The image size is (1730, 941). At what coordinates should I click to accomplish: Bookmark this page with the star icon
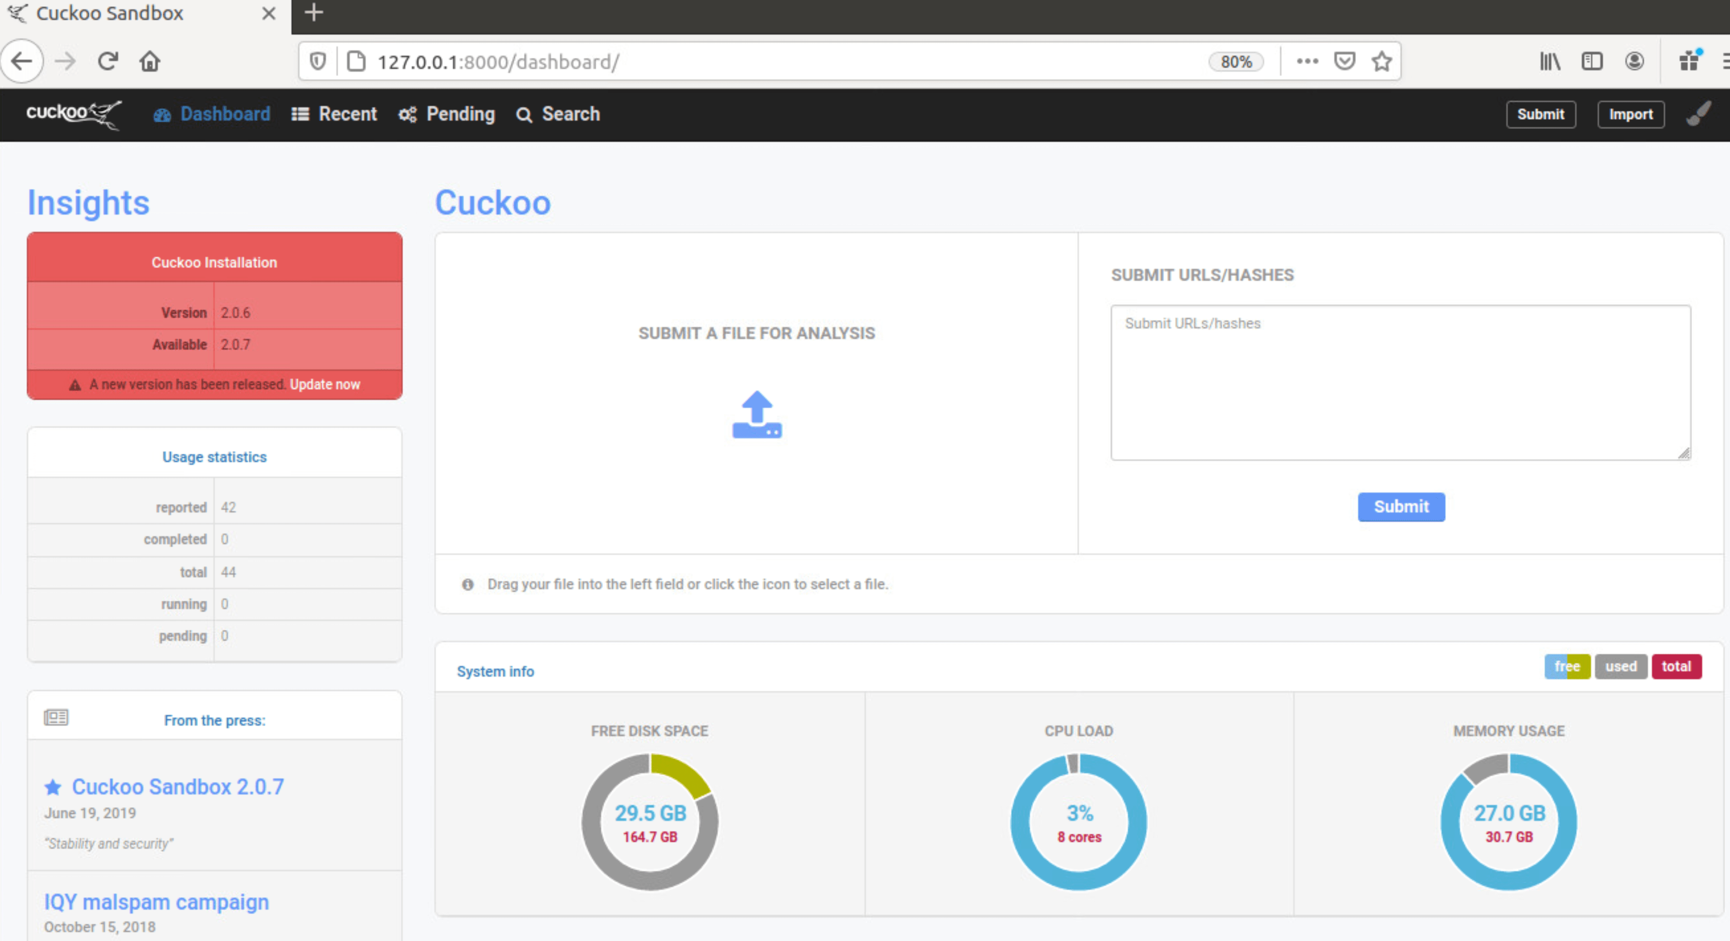coord(1382,61)
